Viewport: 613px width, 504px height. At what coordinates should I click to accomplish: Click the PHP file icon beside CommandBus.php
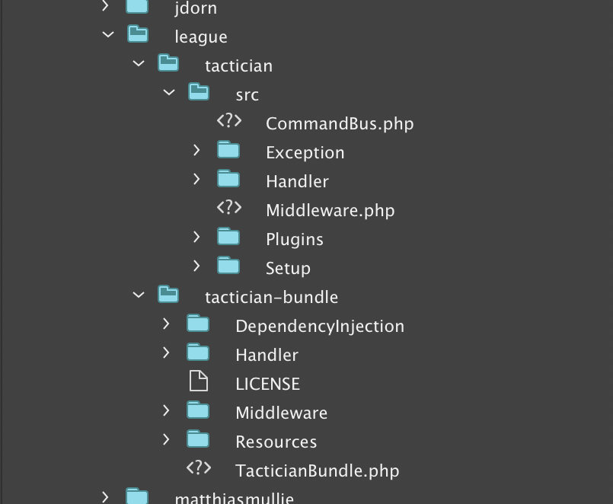point(229,122)
